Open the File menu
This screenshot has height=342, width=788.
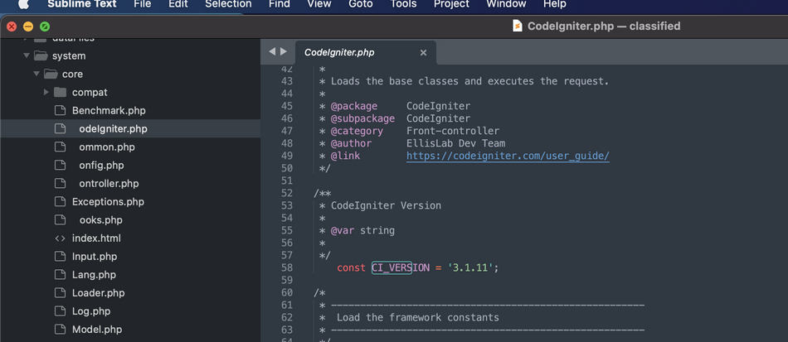[x=142, y=4]
